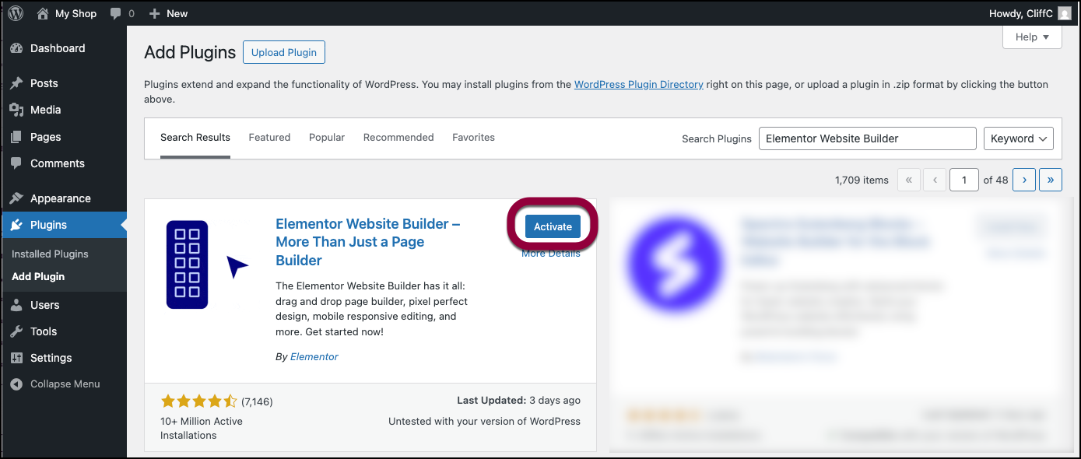Switch to the Popular tab

(327, 138)
